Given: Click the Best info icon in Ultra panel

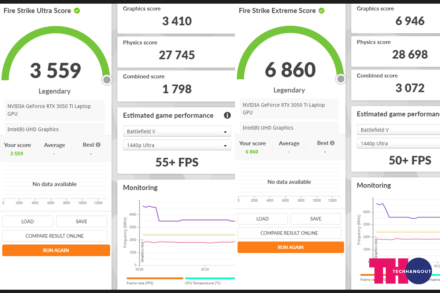Looking at the screenshot, I should [x=98, y=145].
